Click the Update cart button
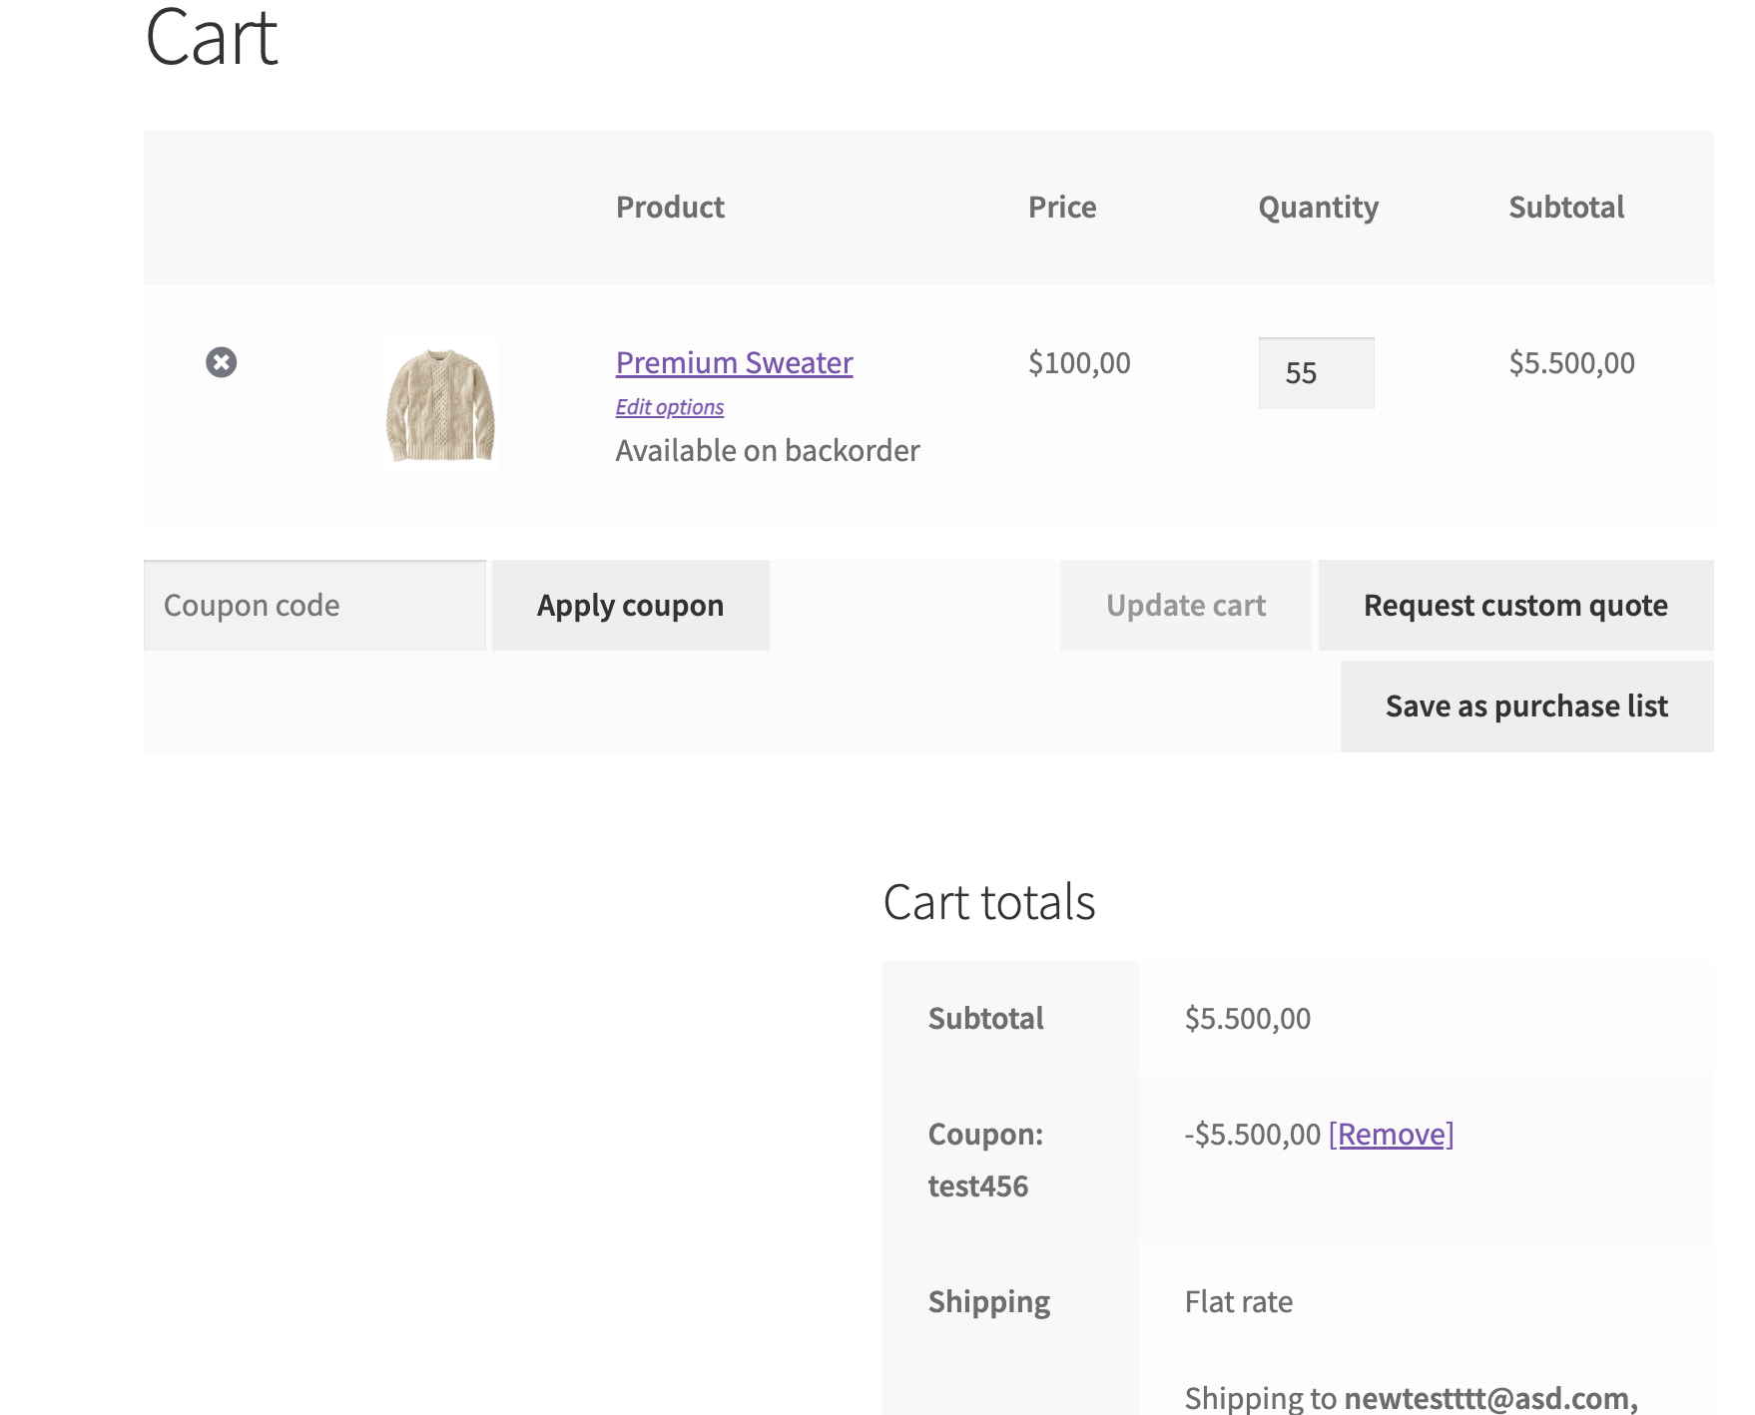 (1186, 606)
